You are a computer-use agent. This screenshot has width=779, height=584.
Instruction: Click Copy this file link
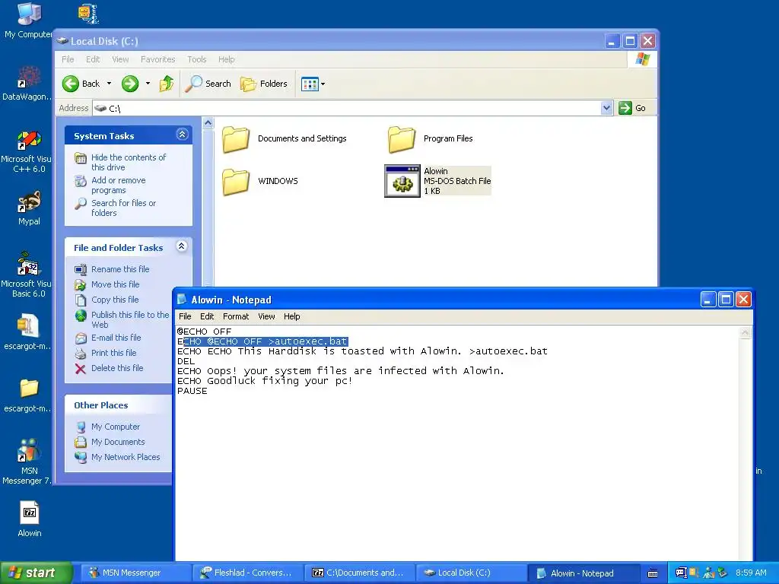115,300
